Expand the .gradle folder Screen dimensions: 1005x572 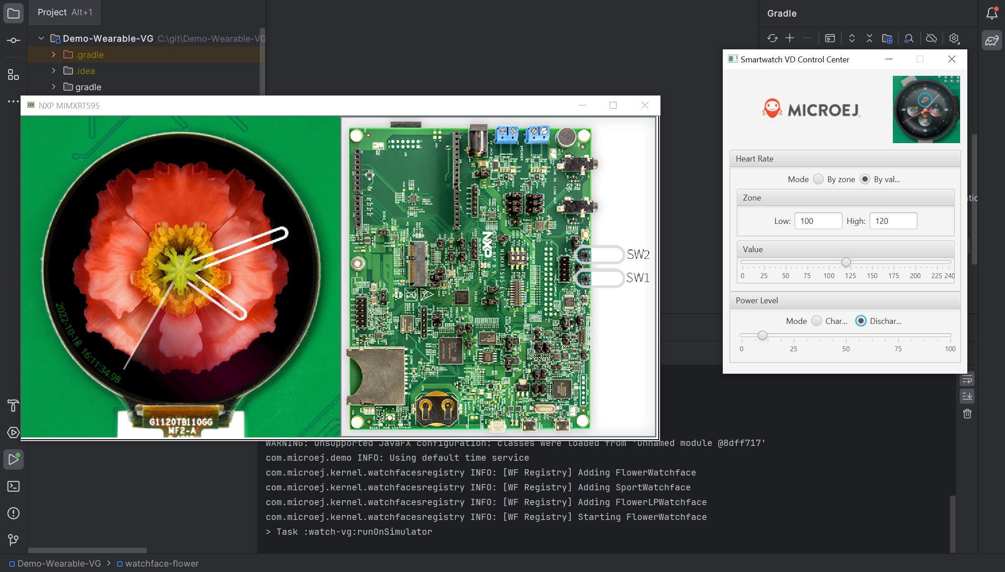pos(54,55)
